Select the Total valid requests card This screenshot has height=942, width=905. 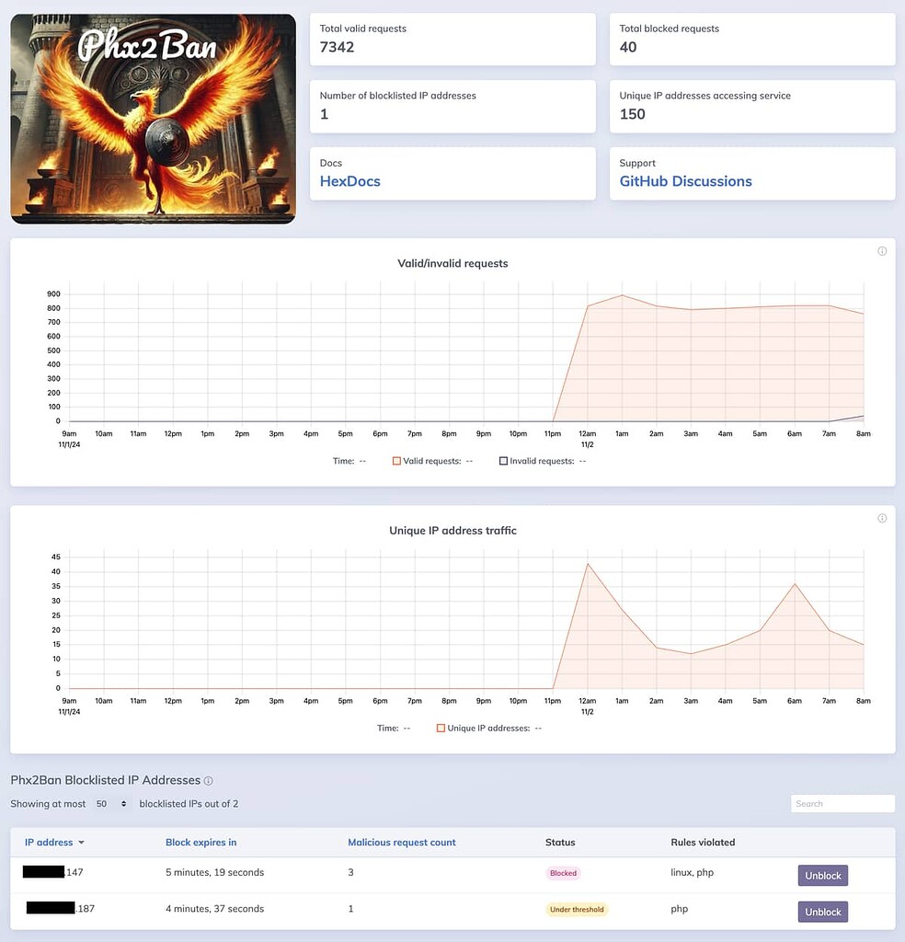452,39
